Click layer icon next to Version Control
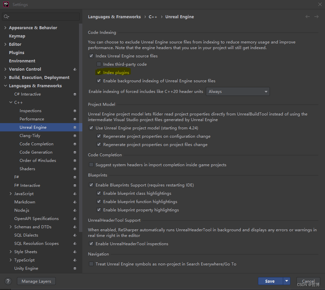The width and height of the screenshot is (325, 290). click(75, 69)
